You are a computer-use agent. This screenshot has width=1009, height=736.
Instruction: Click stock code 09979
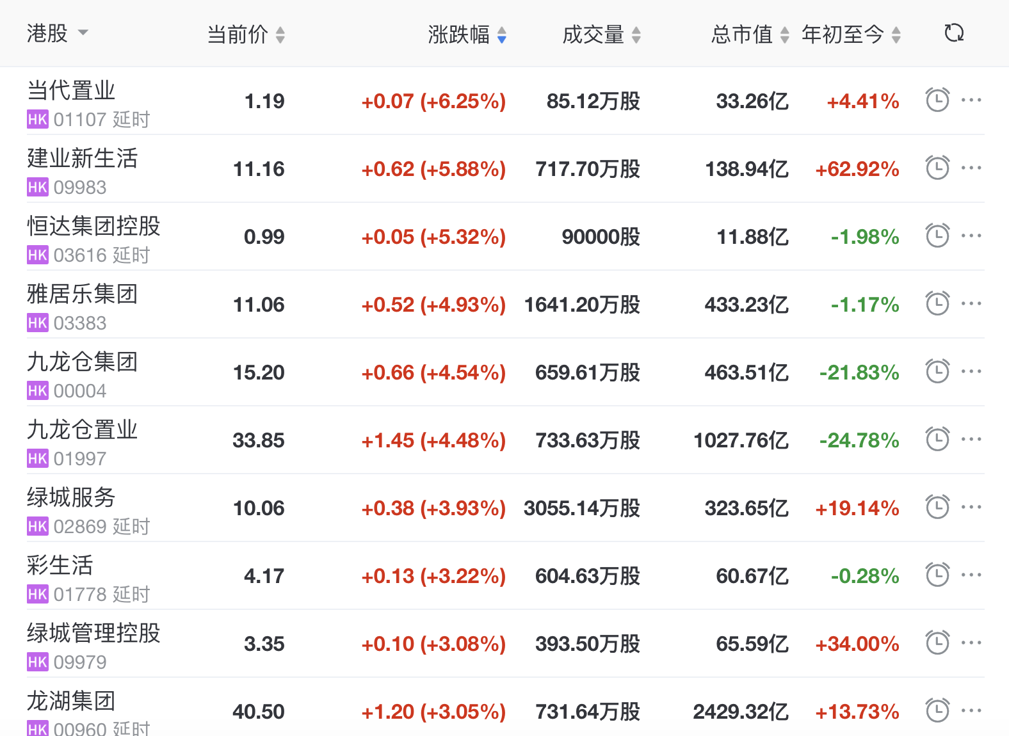pos(80,662)
